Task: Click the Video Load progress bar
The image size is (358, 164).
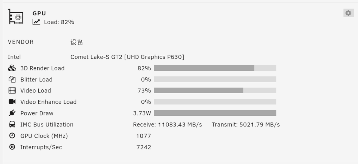Action: (x=215, y=90)
